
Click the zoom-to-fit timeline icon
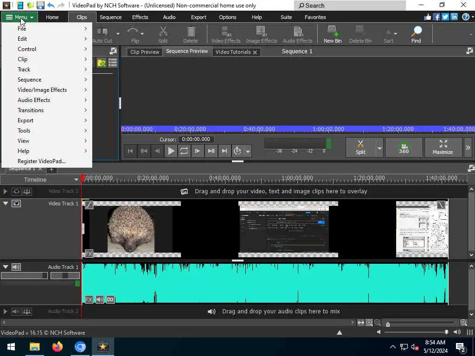360,323
